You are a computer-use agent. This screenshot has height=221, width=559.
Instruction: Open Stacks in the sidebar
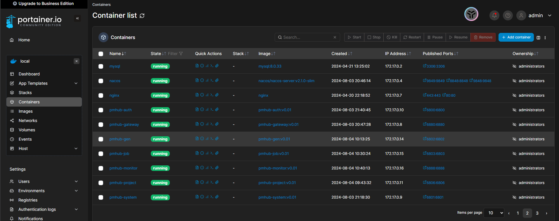tap(44, 93)
